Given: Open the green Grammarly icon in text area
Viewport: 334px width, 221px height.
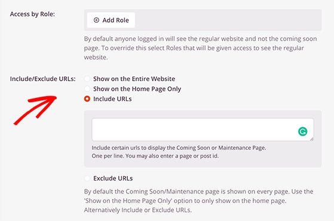Looking at the screenshot, I should click(303, 131).
